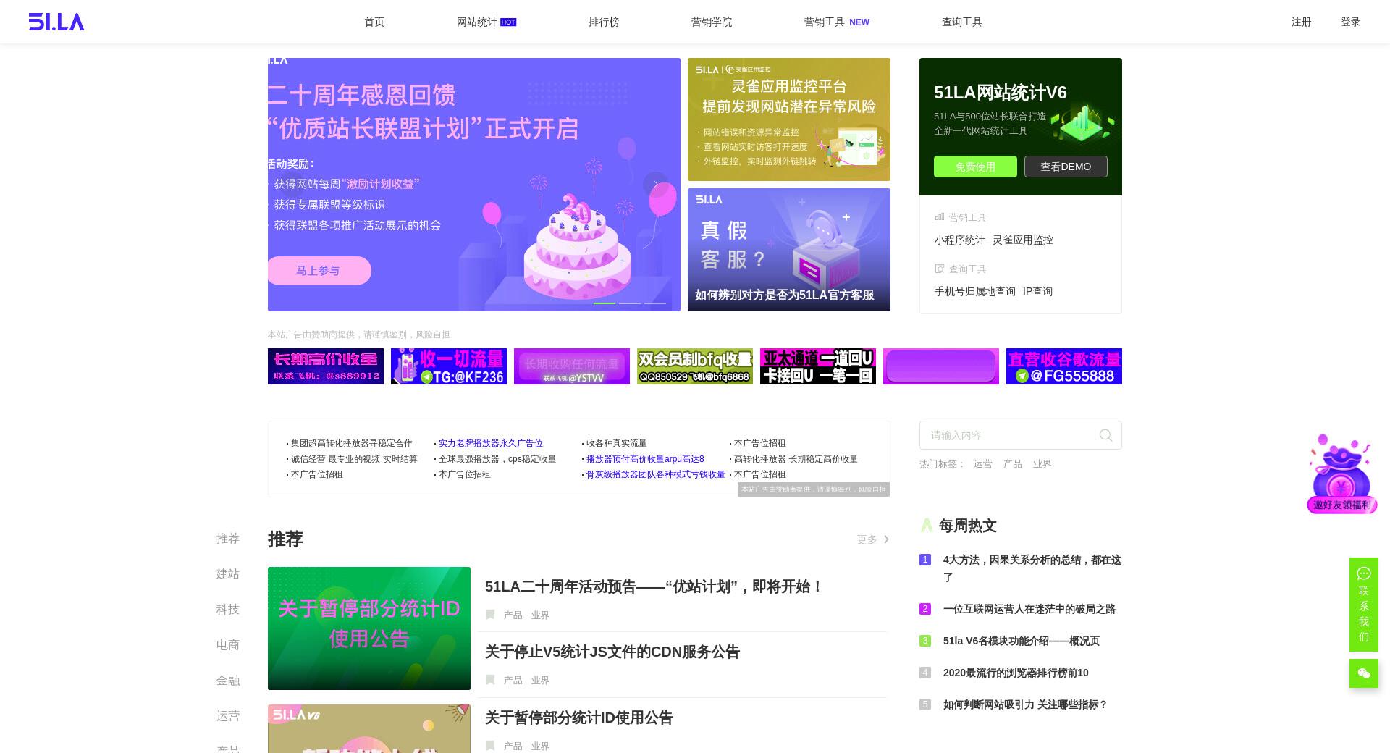Click the 营销工具 chart icon in sidebar
The image size is (1390, 753).
click(940, 217)
